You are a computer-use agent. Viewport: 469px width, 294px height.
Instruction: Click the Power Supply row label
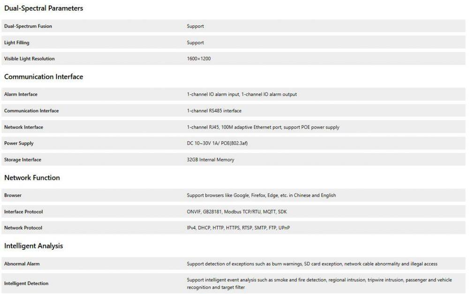19,143
